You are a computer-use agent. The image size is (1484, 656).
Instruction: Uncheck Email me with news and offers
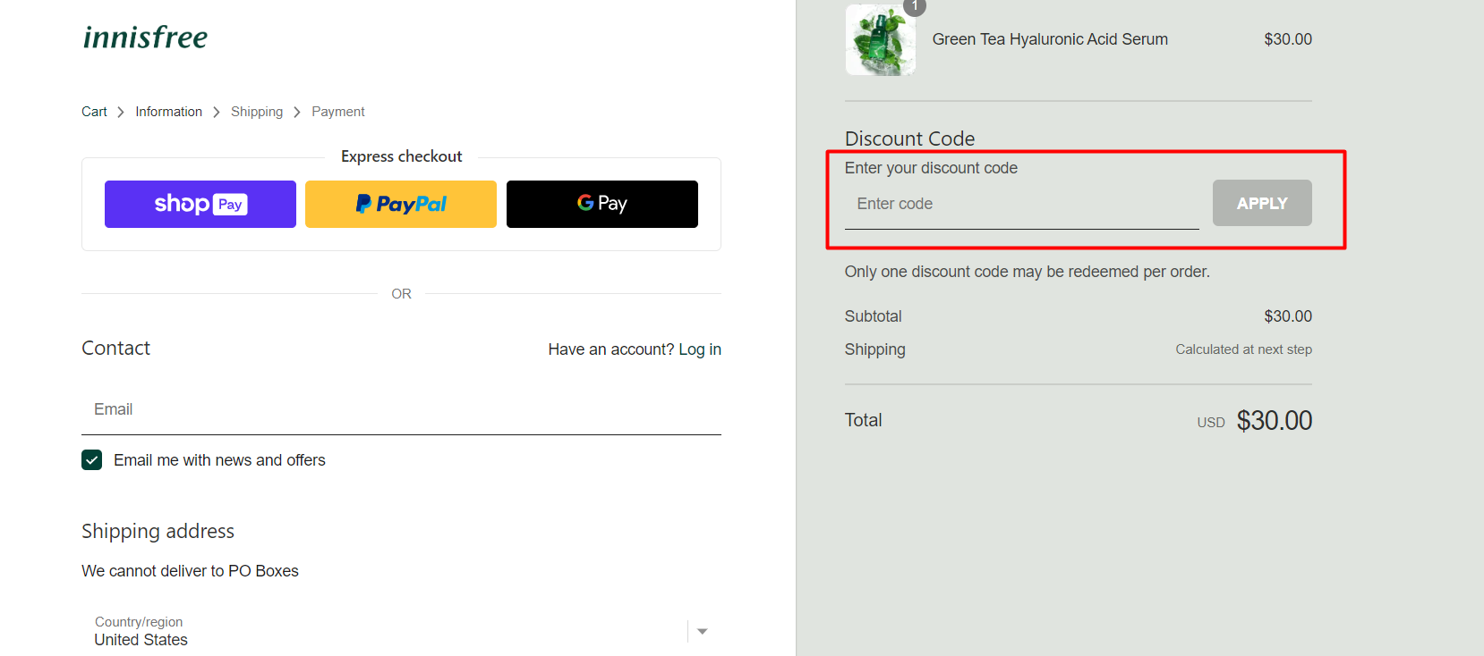click(x=91, y=460)
